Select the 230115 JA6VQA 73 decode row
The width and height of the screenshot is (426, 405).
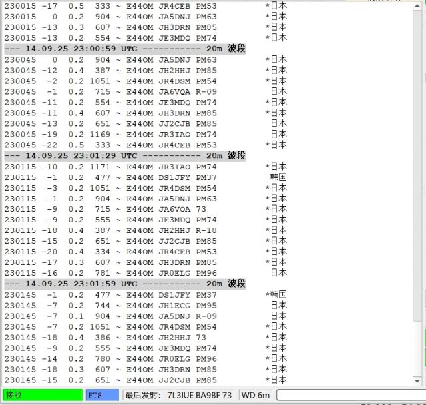point(145,209)
